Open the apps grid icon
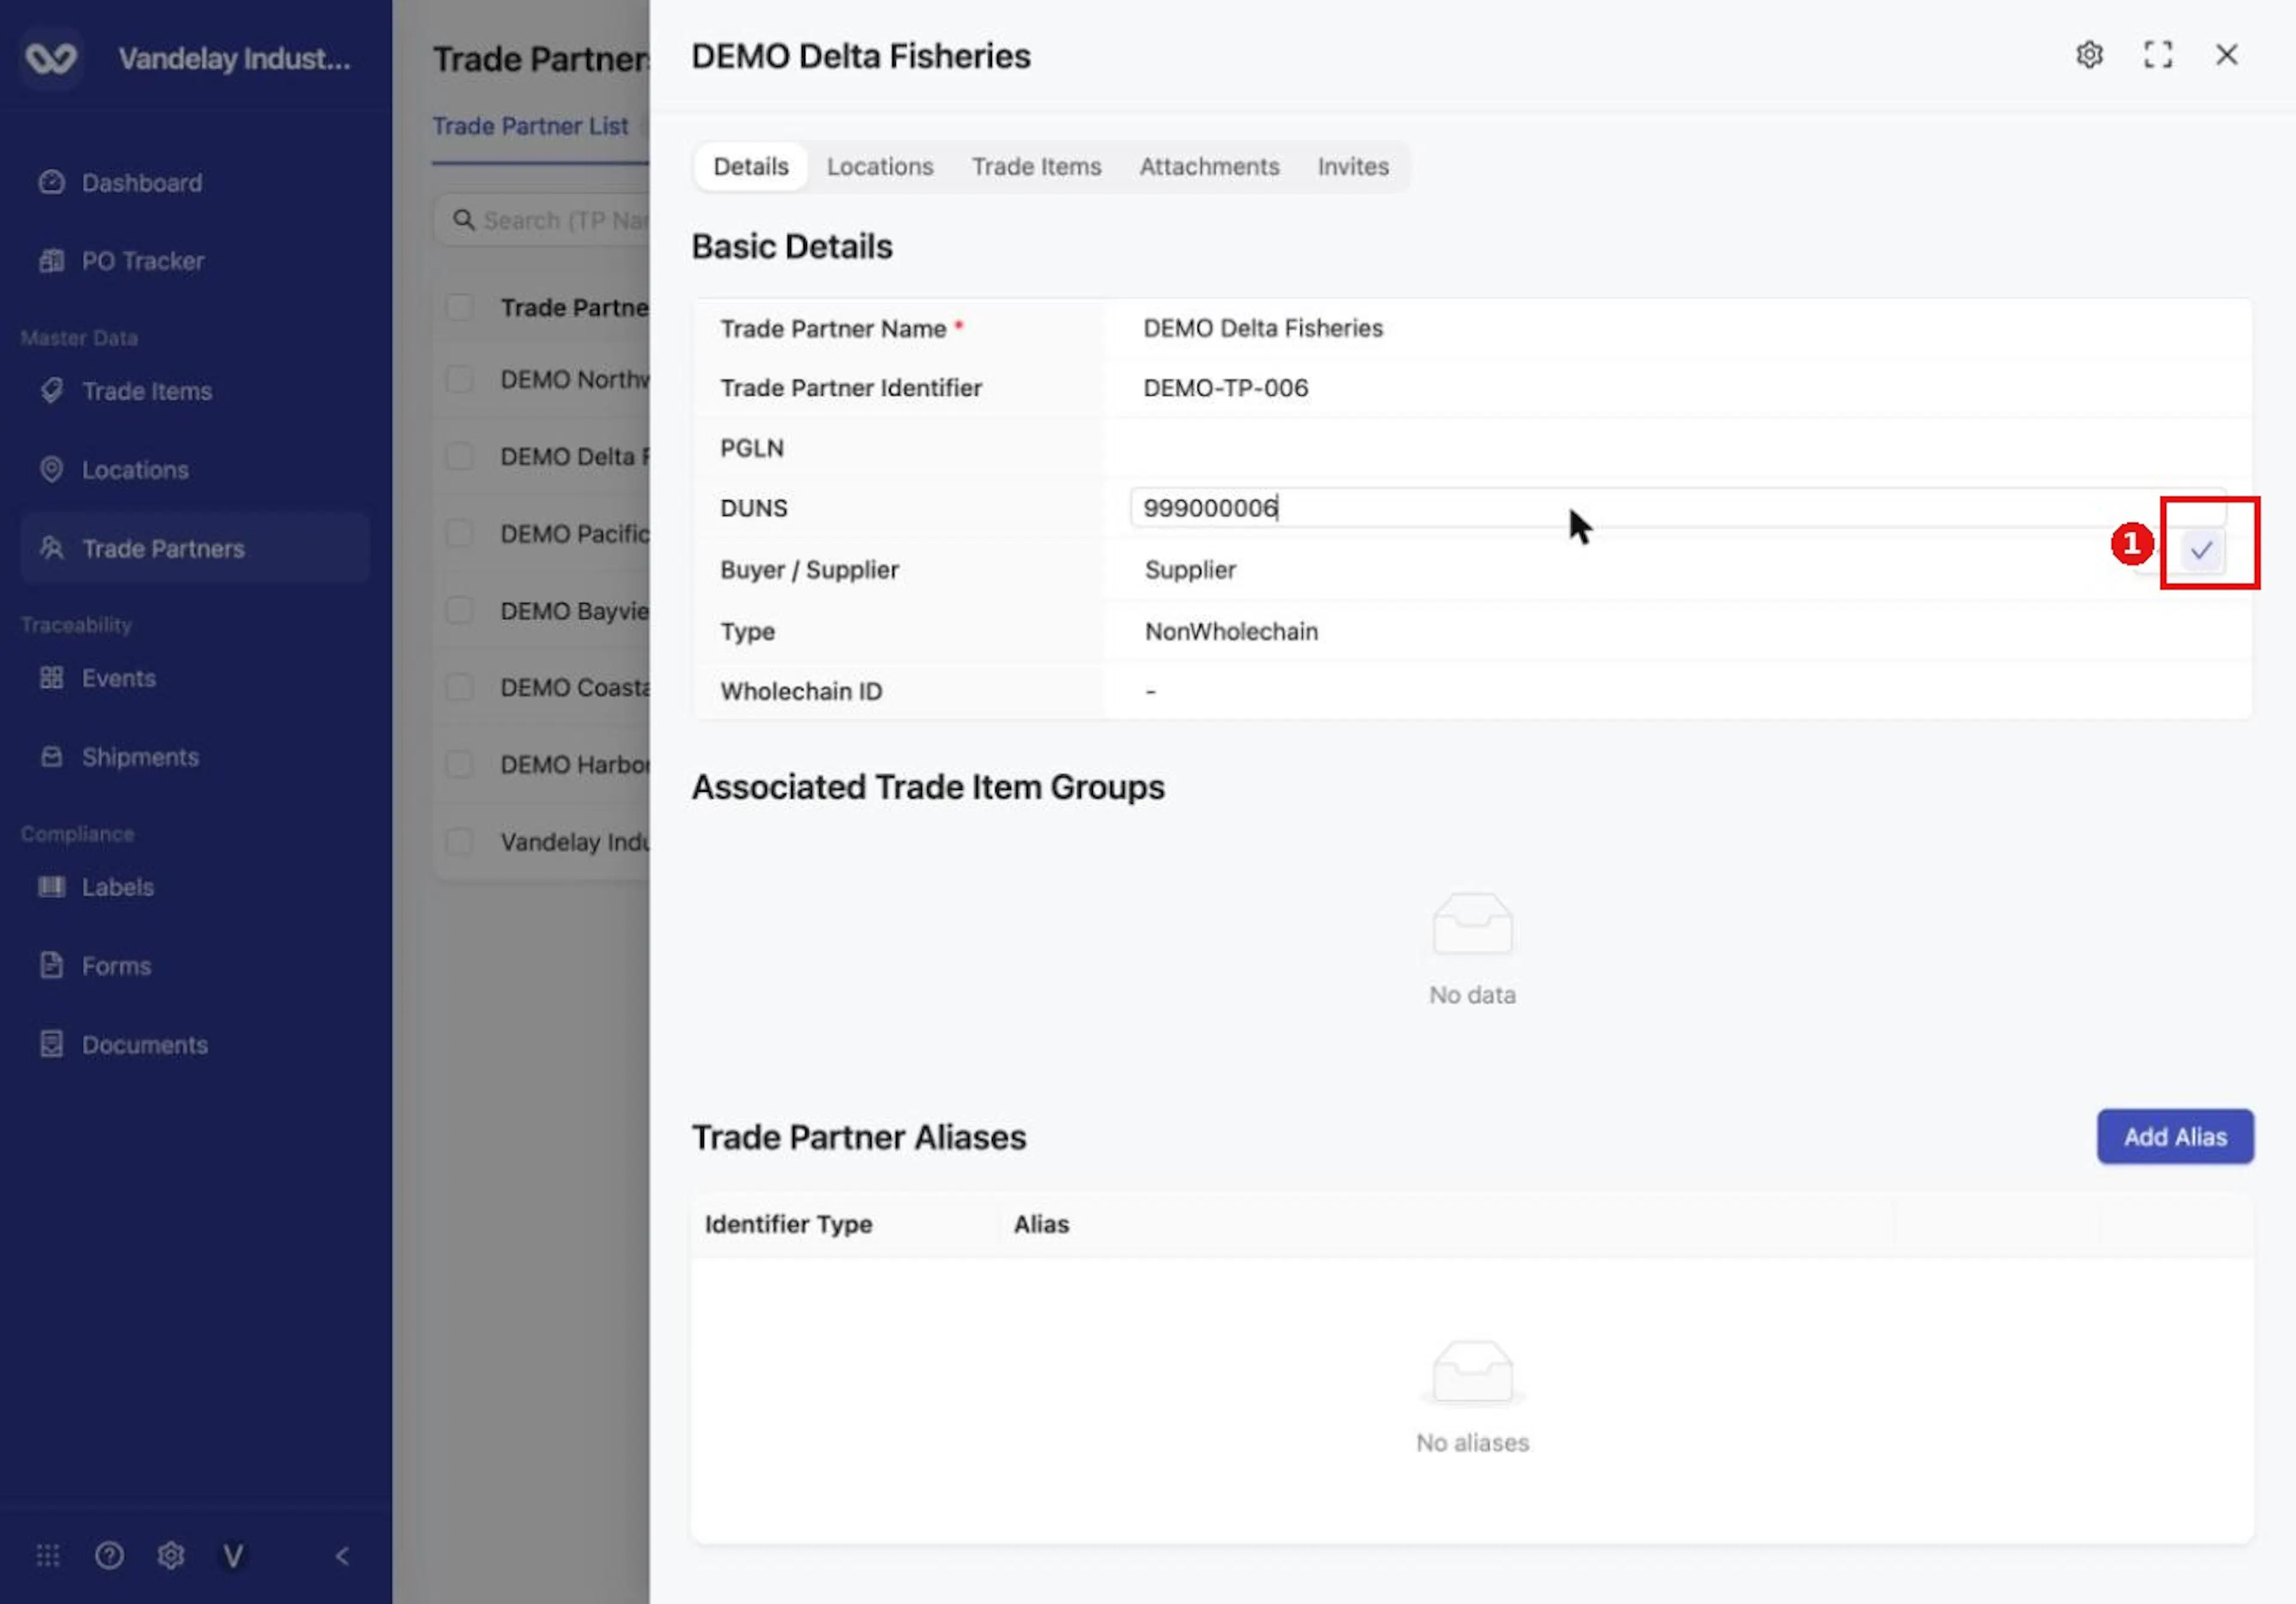This screenshot has height=1604, width=2296. (48, 1556)
